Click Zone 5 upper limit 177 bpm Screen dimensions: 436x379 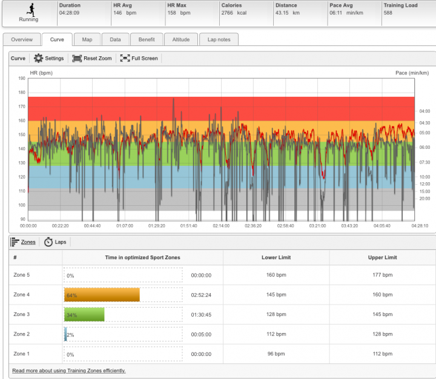(x=383, y=275)
